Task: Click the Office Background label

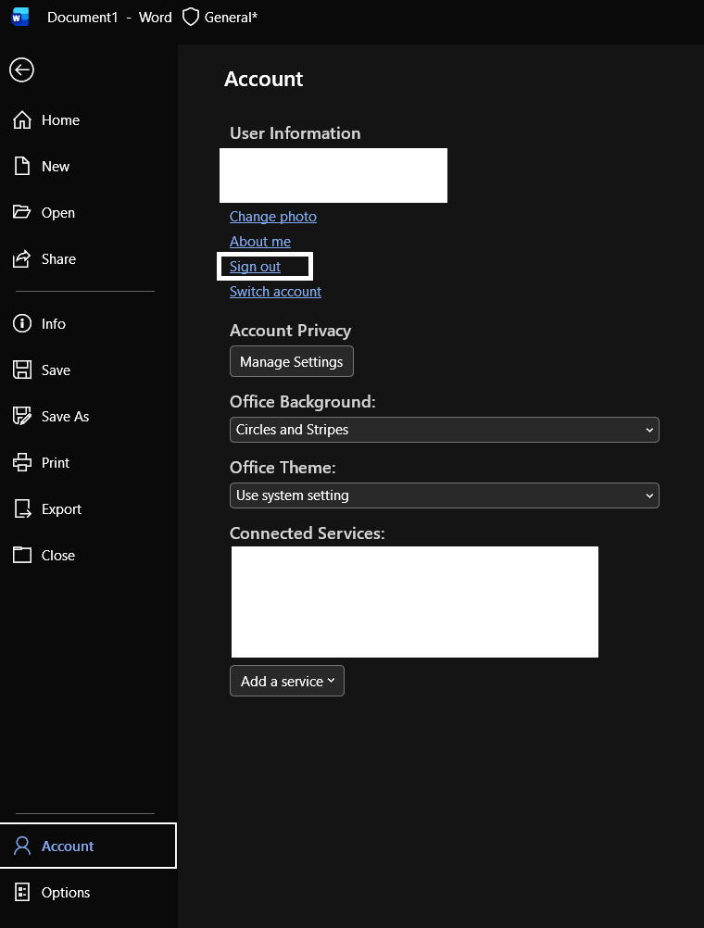Action: (x=303, y=402)
